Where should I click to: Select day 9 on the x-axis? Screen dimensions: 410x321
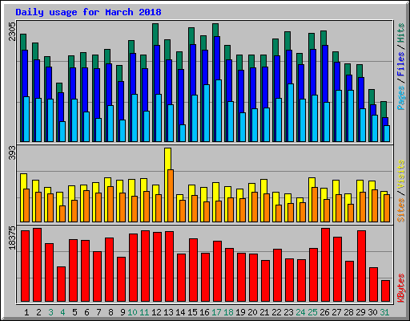pyautogui.click(x=123, y=312)
